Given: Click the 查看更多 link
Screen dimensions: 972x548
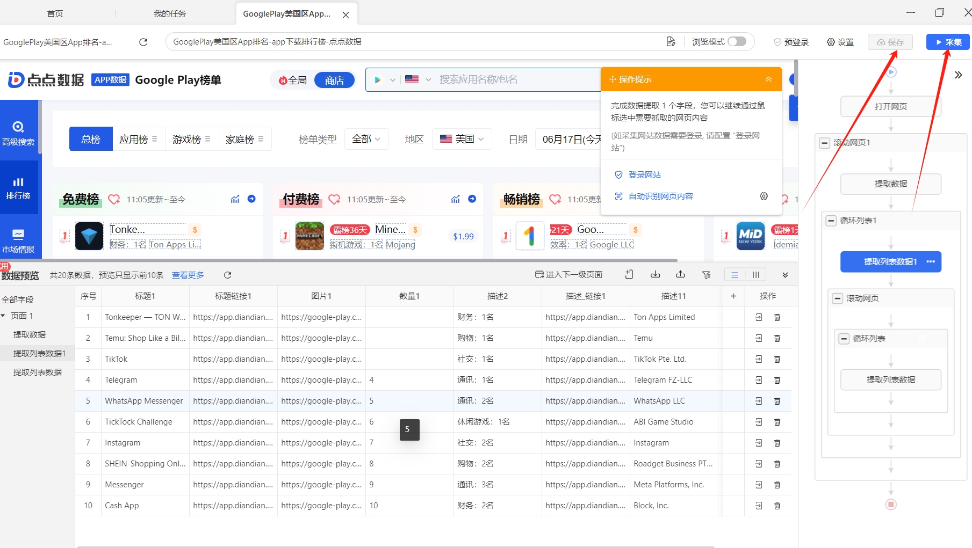Looking at the screenshot, I should tap(188, 275).
